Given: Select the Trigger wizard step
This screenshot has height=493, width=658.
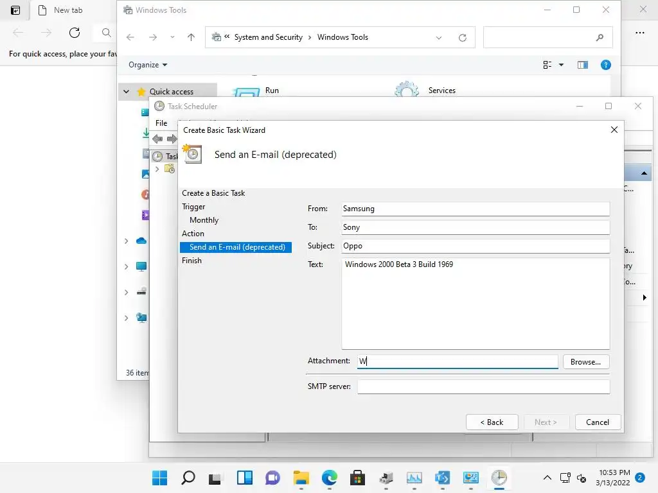Looking at the screenshot, I should (193, 207).
